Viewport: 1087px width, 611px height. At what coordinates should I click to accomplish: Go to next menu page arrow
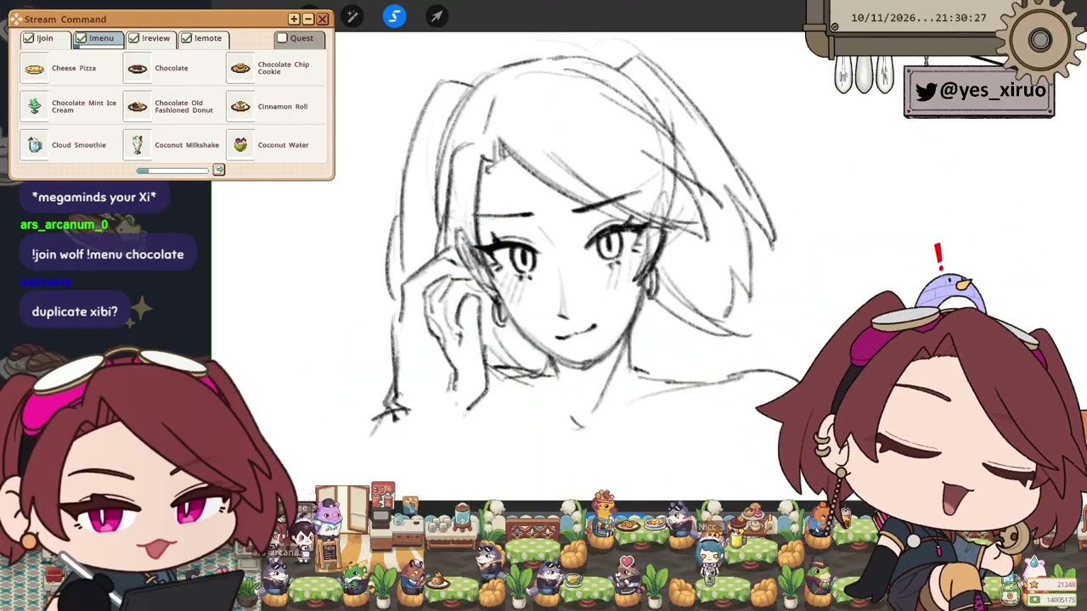218,171
